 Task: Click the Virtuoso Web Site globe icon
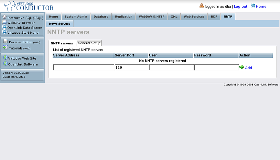tap(5, 58)
